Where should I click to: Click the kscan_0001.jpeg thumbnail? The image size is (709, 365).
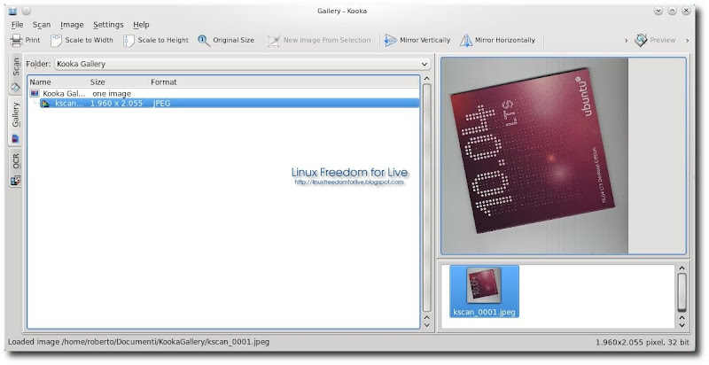(484, 290)
